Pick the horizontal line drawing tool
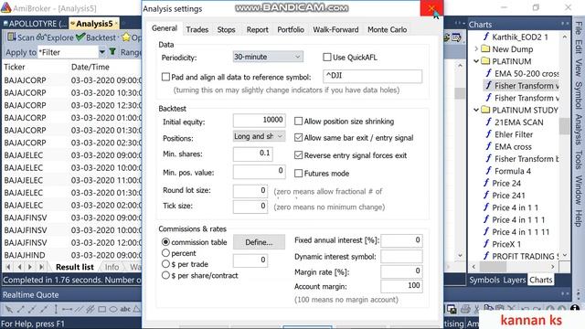Screen dimensions: 585x329 pyautogui.click(x=67, y=309)
